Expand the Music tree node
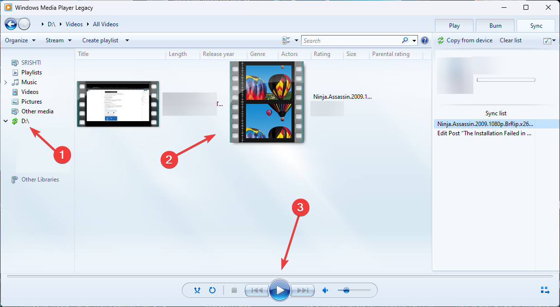The width and height of the screenshot is (560, 307). (x=6, y=82)
